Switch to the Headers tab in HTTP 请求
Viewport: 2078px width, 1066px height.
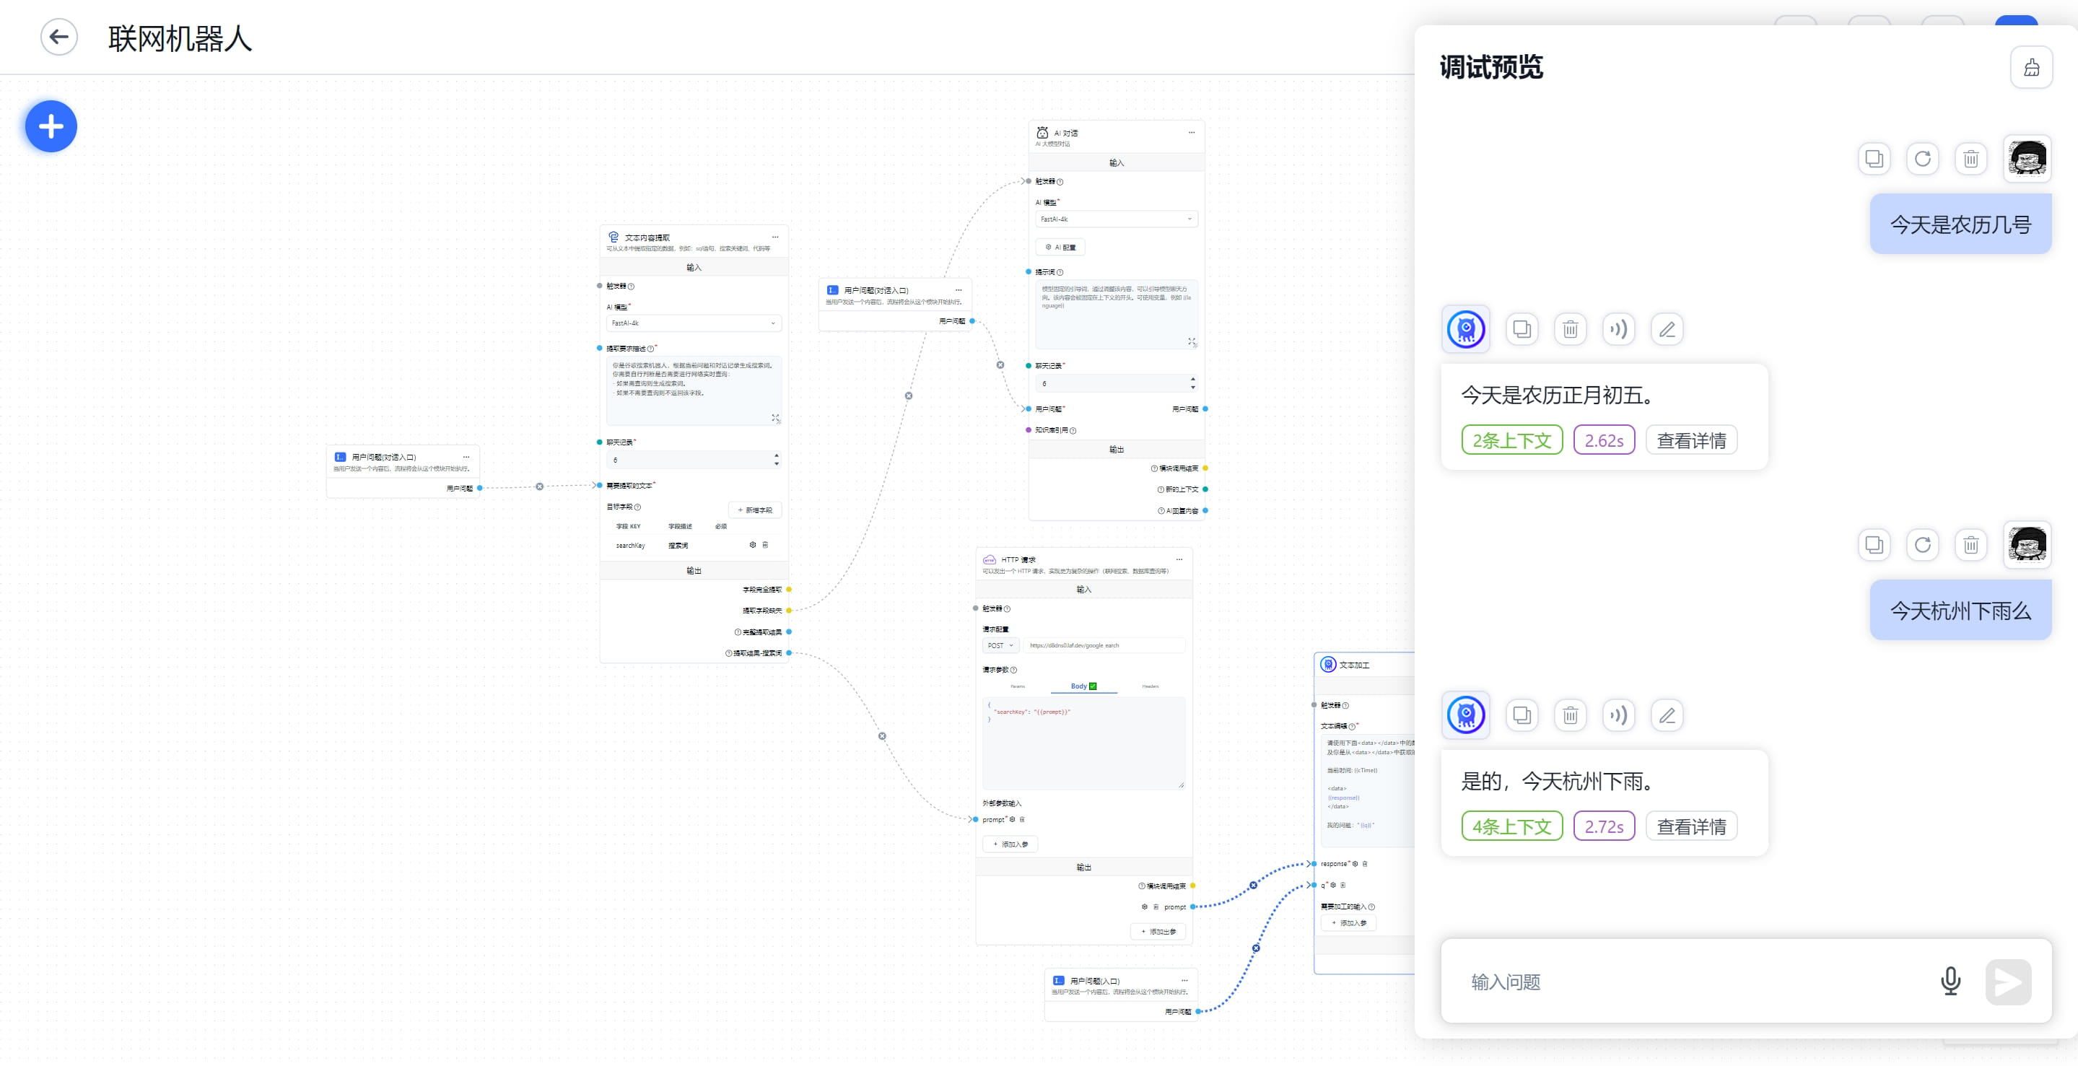1151,686
